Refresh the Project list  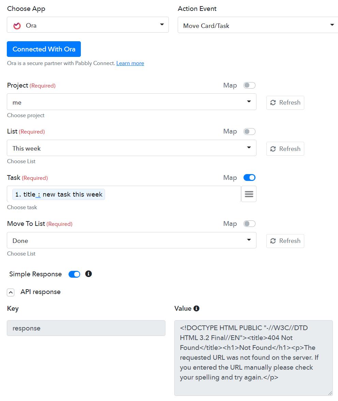click(x=285, y=103)
